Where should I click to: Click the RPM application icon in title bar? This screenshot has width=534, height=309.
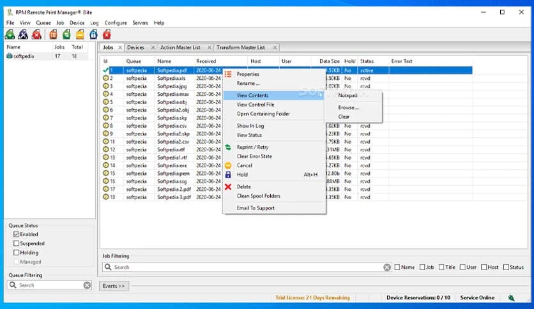tap(10, 12)
